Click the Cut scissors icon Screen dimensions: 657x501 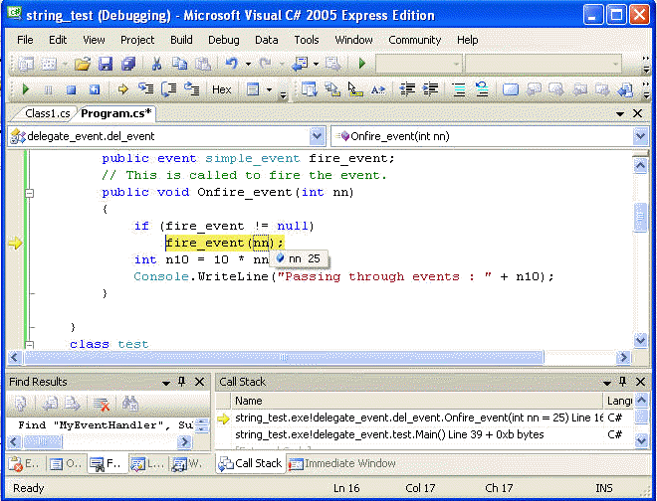click(x=157, y=64)
